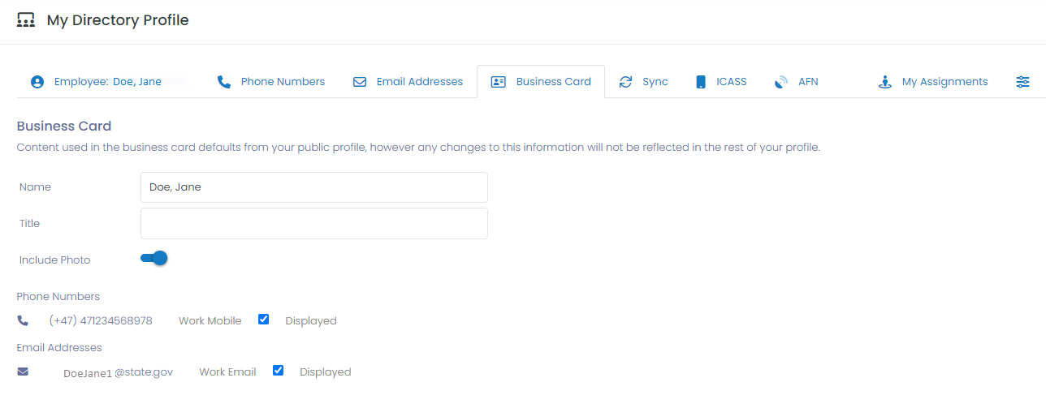Open the Sync tab
This screenshot has width=1046, height=395.
tap(643, 82)
